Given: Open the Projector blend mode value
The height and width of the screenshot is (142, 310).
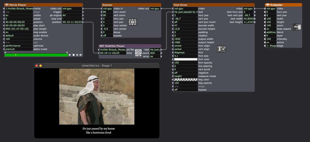Looking at the screenshot, I should [271, 32].
